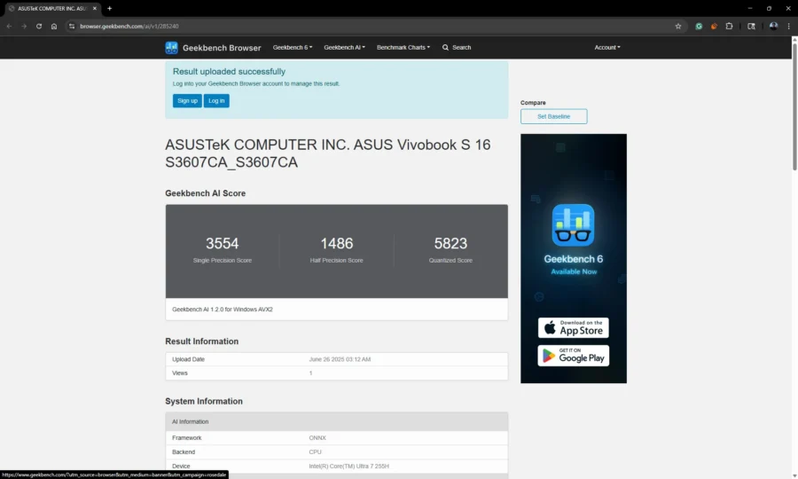798x479 pixels.
Task: Close the ASUSTeK Geekbench tab
Action: pos(95,8)
